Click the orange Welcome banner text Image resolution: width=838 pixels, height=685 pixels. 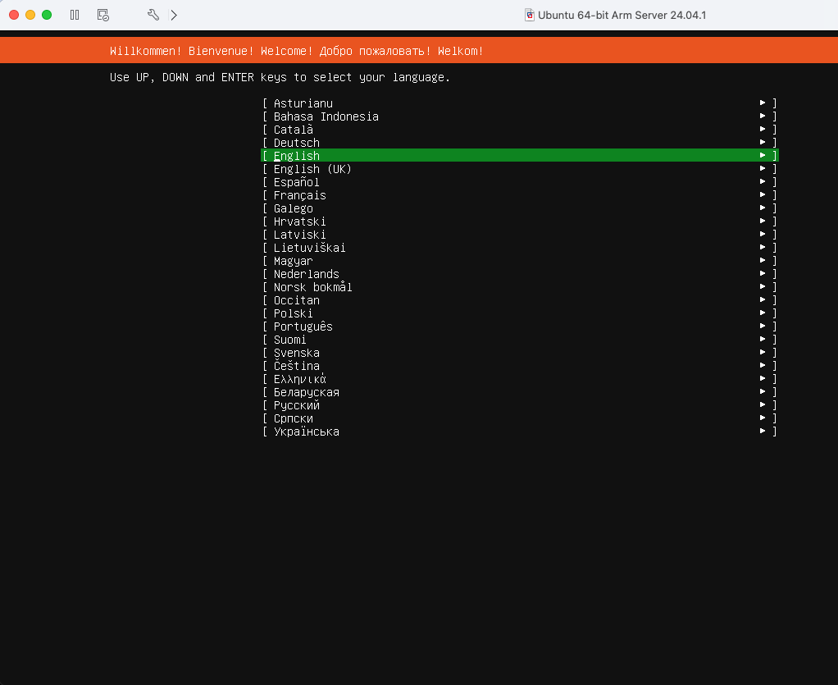point(297,51)
